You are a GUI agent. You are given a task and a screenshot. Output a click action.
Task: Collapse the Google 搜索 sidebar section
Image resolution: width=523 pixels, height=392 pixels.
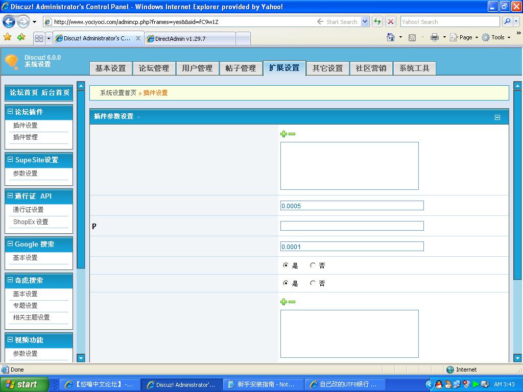coord(10,243)
